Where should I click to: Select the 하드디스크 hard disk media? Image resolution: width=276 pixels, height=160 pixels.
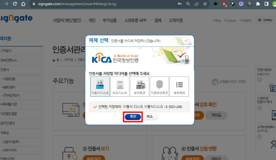(120, 86)
